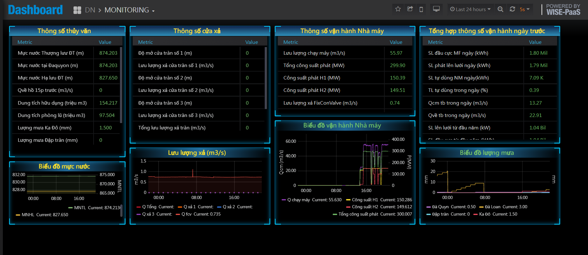588x255 pixels.
Task: Open the Thông số thủy văn panel title
Action: point(64,31)
